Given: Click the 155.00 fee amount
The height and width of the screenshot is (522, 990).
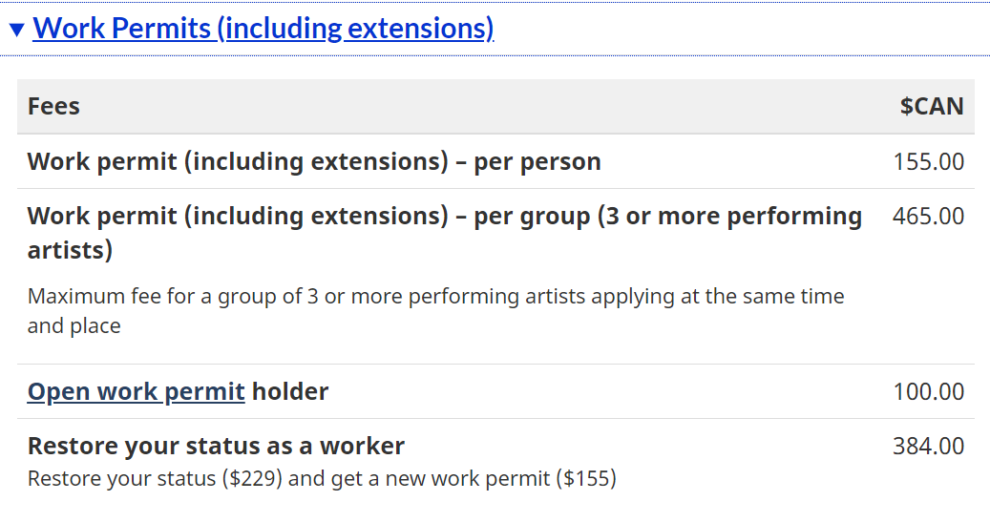Looking at the screenshot, I should tap(928, 161).
